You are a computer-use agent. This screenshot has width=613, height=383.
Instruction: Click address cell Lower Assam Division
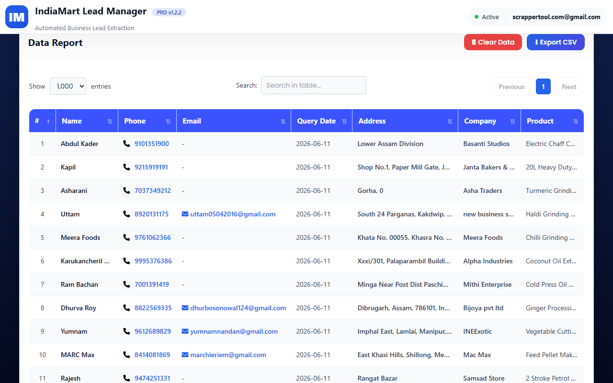(390, 144)
